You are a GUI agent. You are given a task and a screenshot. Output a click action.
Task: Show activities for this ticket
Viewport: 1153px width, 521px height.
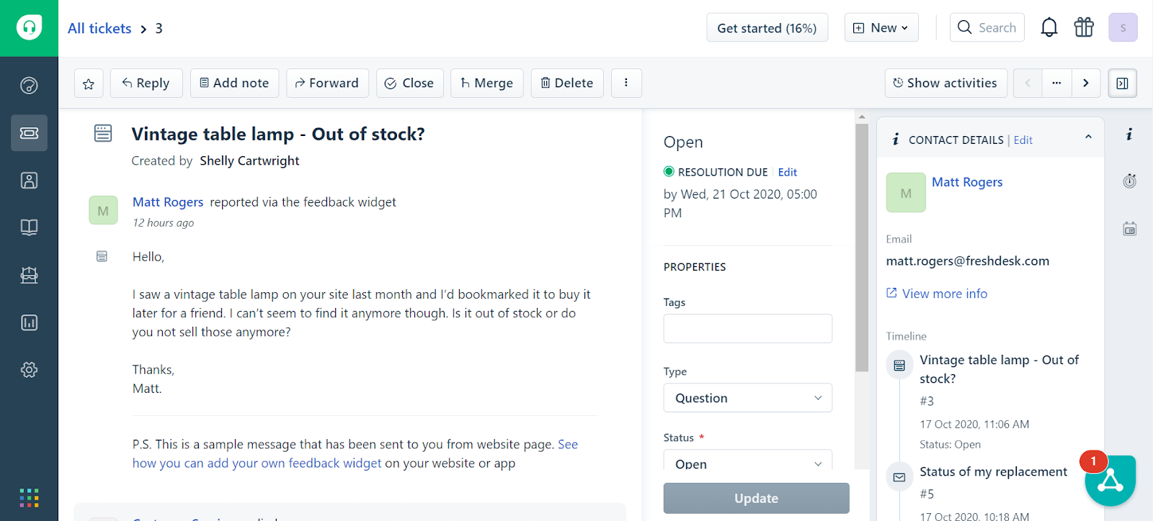point(945,83)
